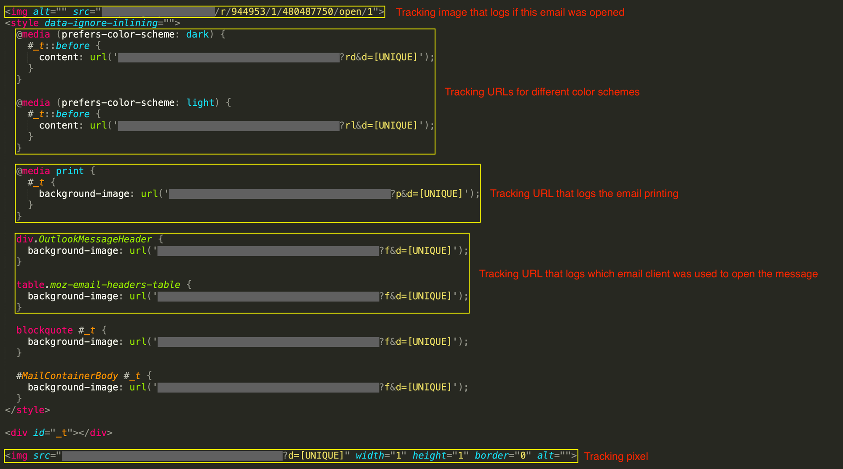This screenshot has width=843, height=469.
Task: Click the "?rl&d=[UNIQUE]" URL parameter
Action: (x=379, y=126)
